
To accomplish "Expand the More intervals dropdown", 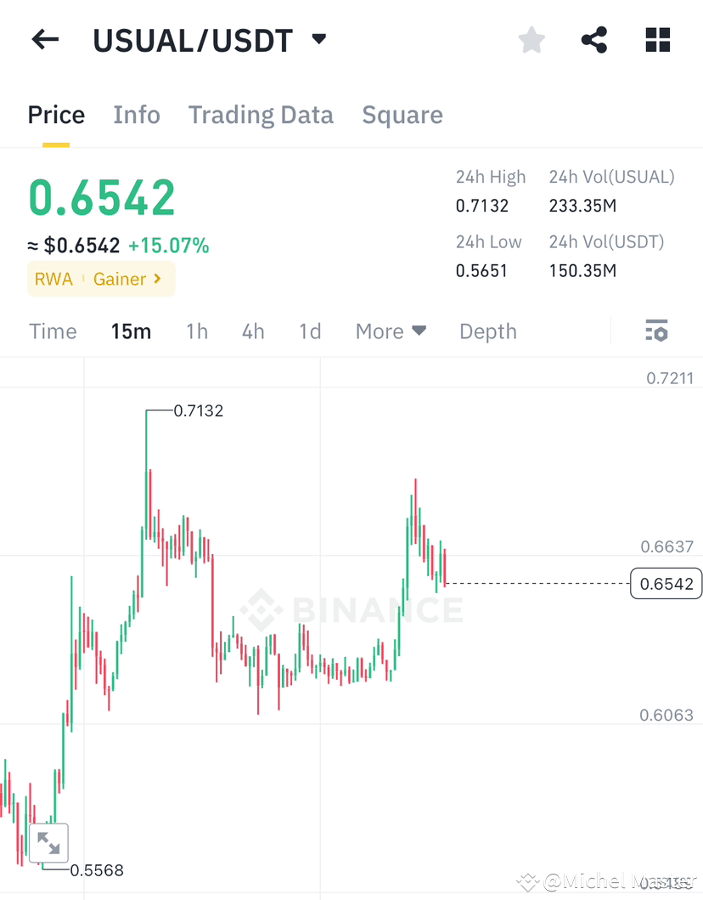I will pyautogui.click(x=390, y=331).
